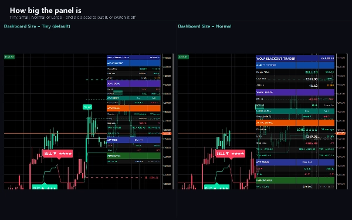The width and height of the screenshot is (352, 220).
Task: Click the teal TP label above the candles in the Tiny chart
Action: [x=87, y=107]
